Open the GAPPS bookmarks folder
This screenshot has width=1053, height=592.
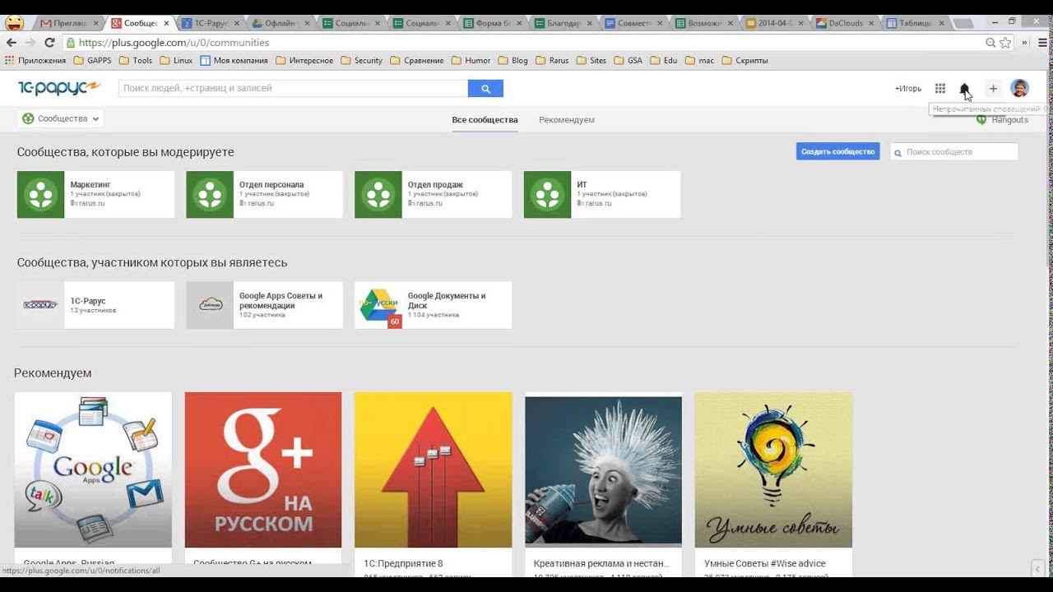[92, 60]
